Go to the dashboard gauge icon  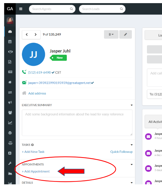click(x=10, y=32)
